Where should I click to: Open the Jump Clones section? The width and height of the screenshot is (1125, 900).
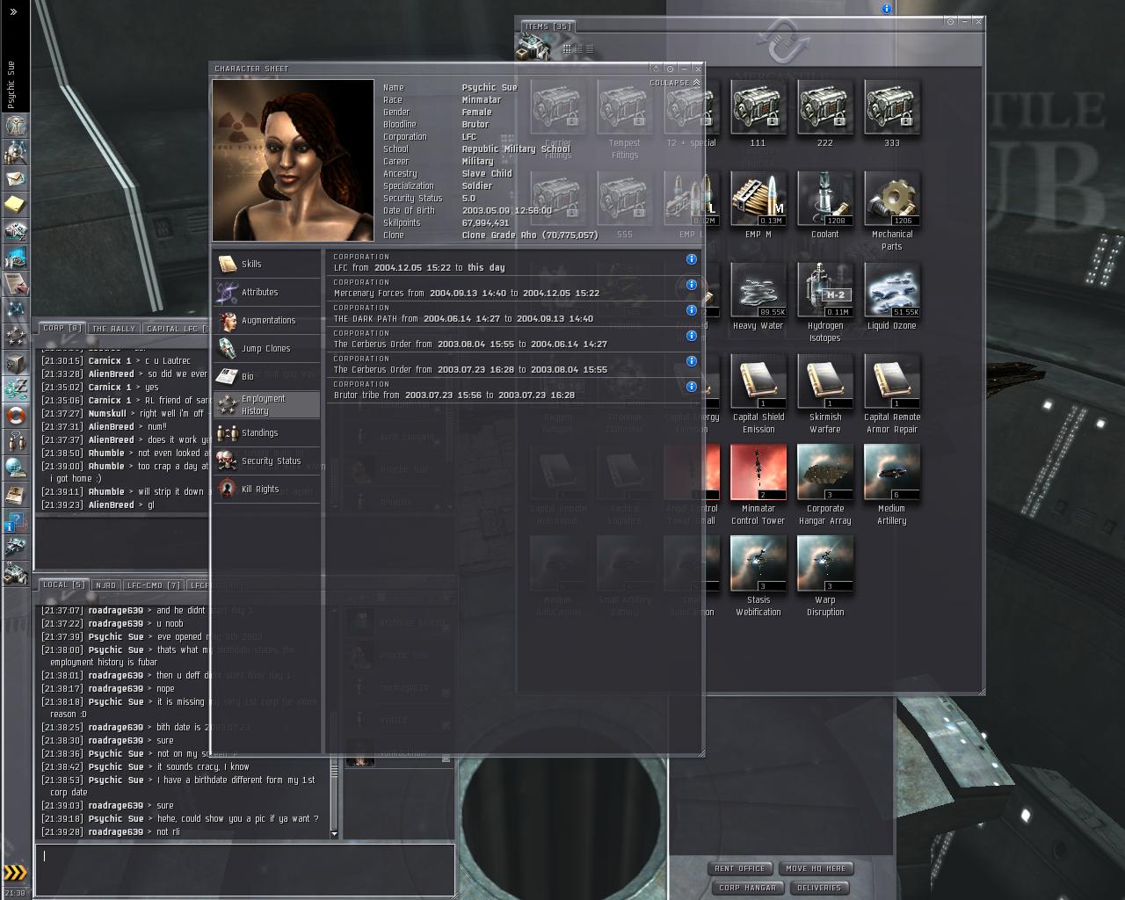[266, 348]
